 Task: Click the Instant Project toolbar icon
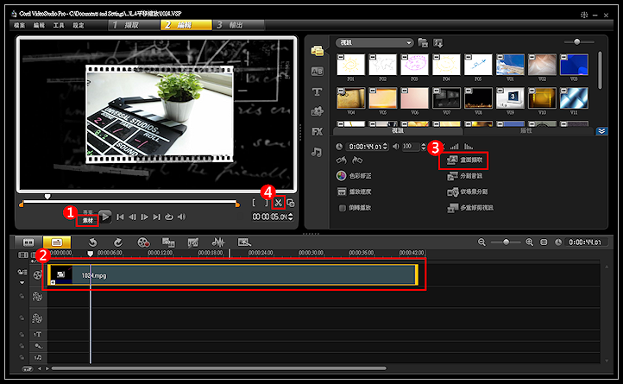(x=244, y=242)
